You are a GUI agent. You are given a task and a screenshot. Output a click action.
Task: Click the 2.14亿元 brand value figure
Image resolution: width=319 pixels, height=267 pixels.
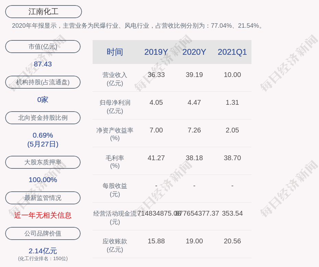coord(43,251)
